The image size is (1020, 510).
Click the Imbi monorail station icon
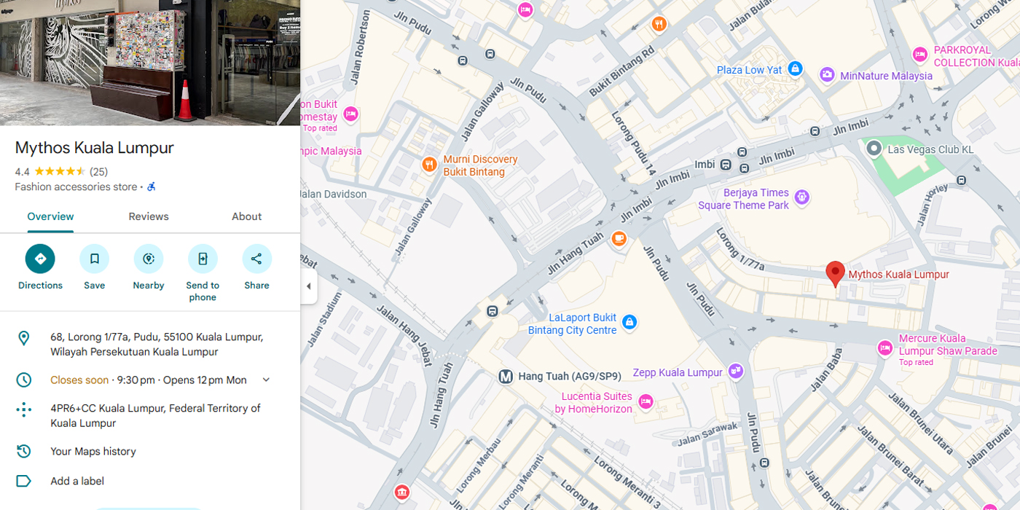(x=726, y=165)
